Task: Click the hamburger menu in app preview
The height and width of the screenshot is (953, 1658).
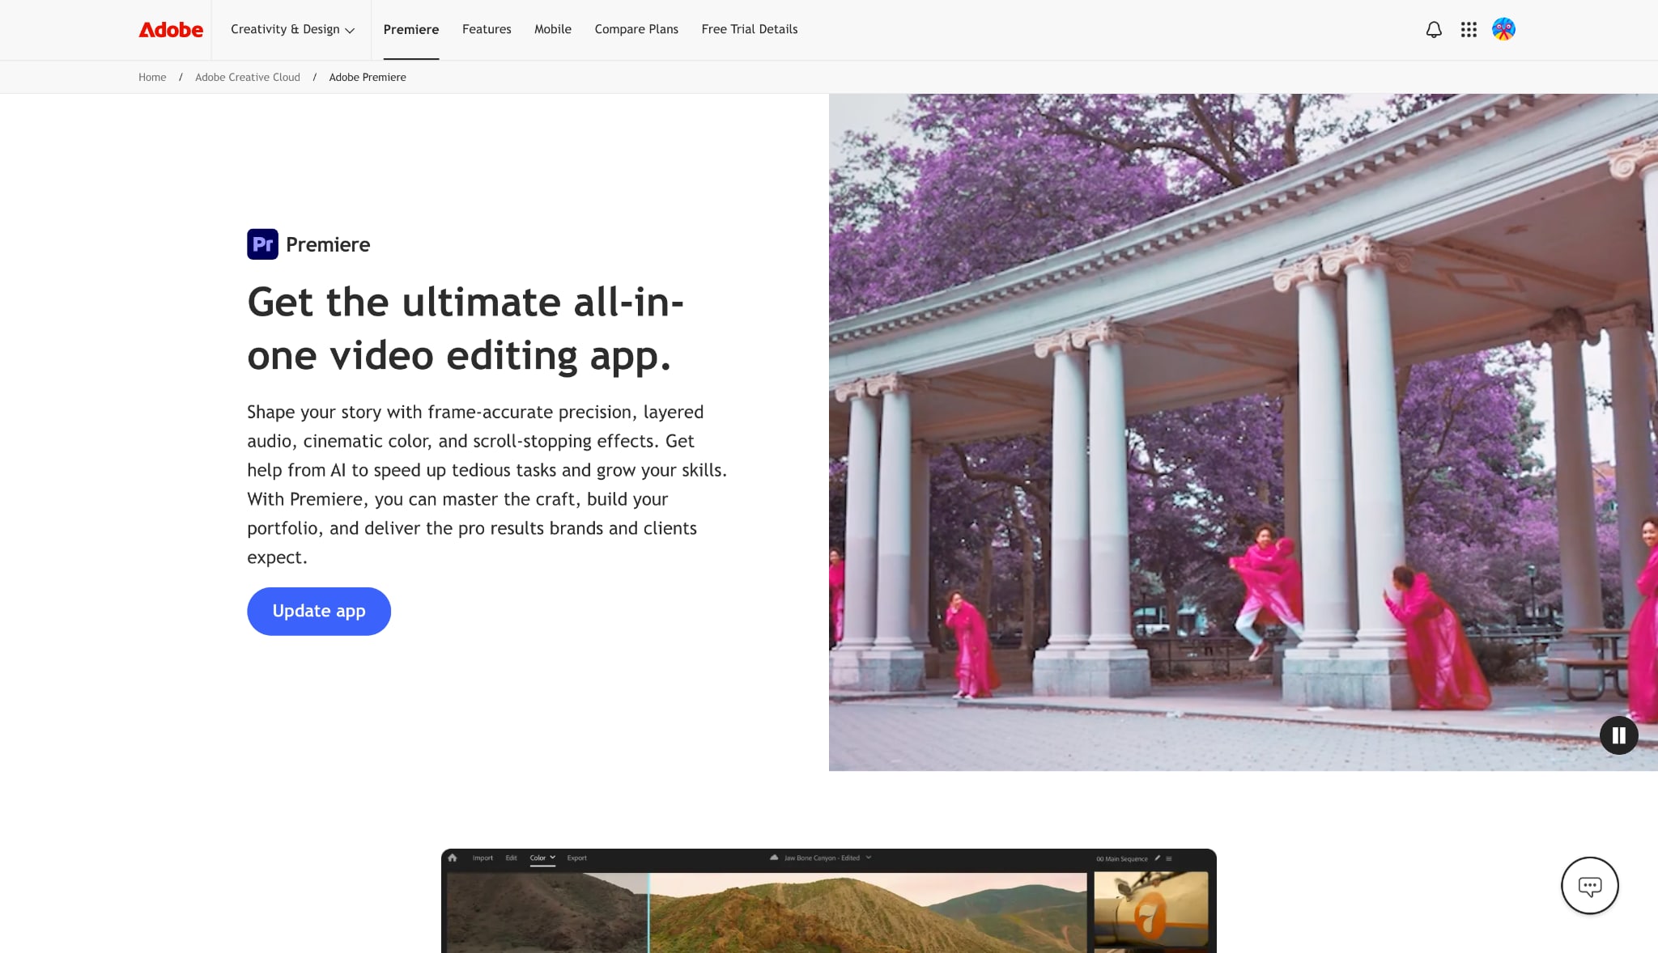Action: point(1168,858)
